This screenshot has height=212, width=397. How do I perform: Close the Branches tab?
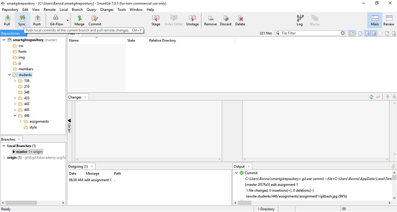coord(19,139)
